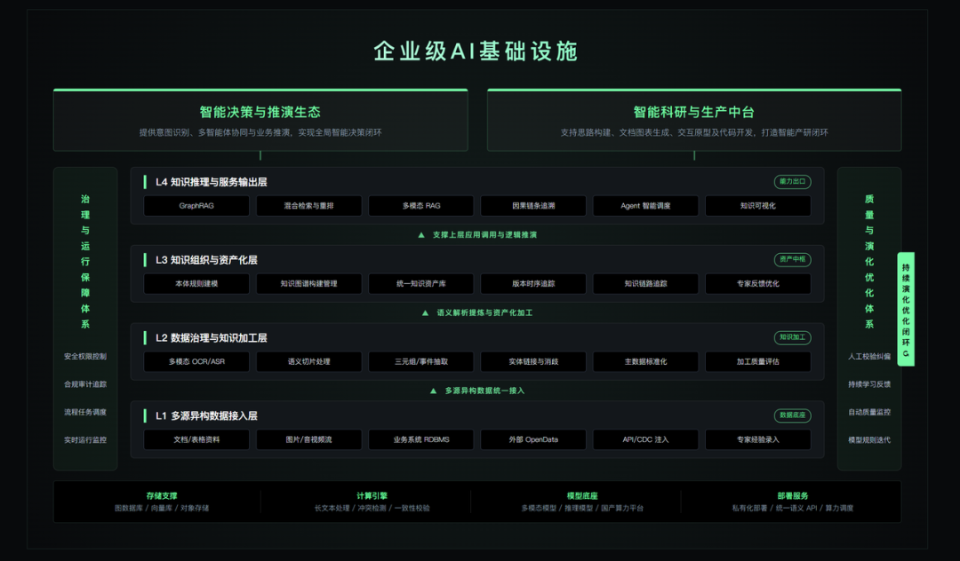Click triangle icon beside 语义解析提炼与资产化加工
The width and height of the screenshot is (960, 561).
pyautogui.click(x=426, y=312)
